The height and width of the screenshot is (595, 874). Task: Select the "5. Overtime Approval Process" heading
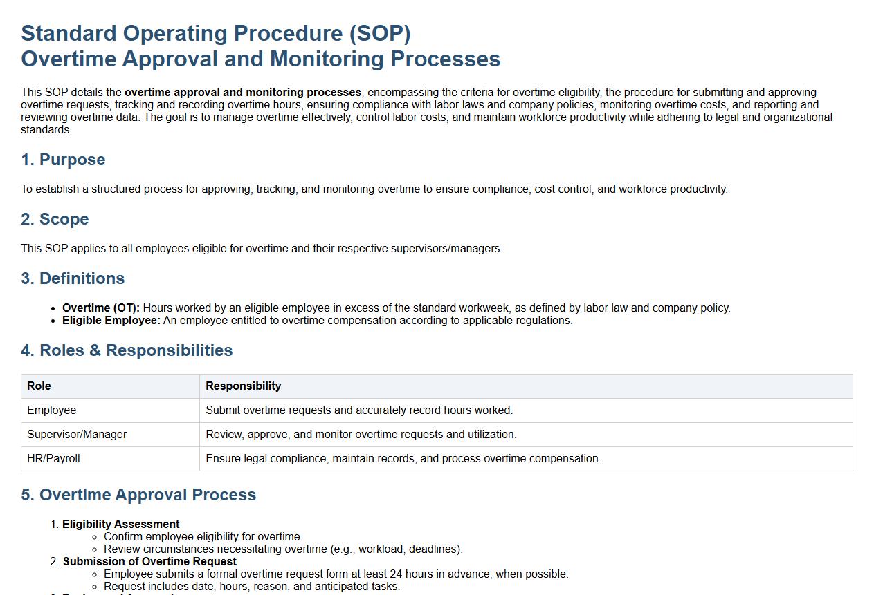coord(138,495)
